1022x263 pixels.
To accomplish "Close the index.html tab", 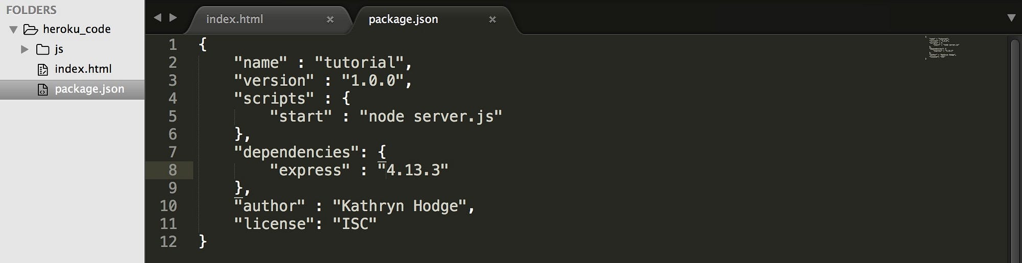I will coord(330,19).
